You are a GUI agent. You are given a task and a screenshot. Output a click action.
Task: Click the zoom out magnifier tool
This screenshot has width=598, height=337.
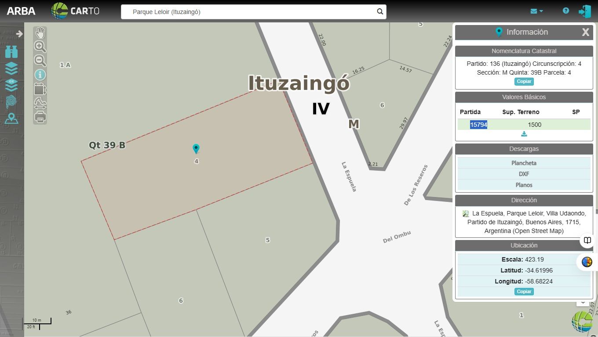pos(40,61)
